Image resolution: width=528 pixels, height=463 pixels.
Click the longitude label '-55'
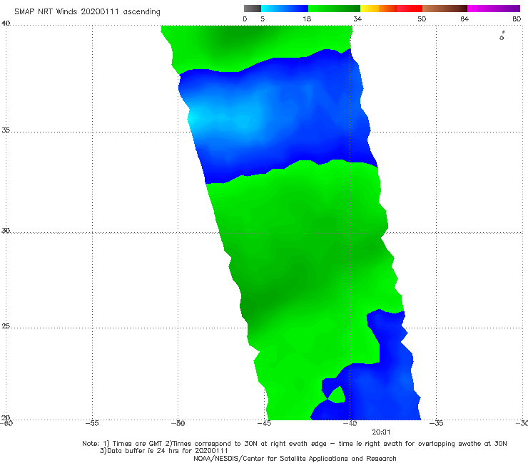coord(92,423)
